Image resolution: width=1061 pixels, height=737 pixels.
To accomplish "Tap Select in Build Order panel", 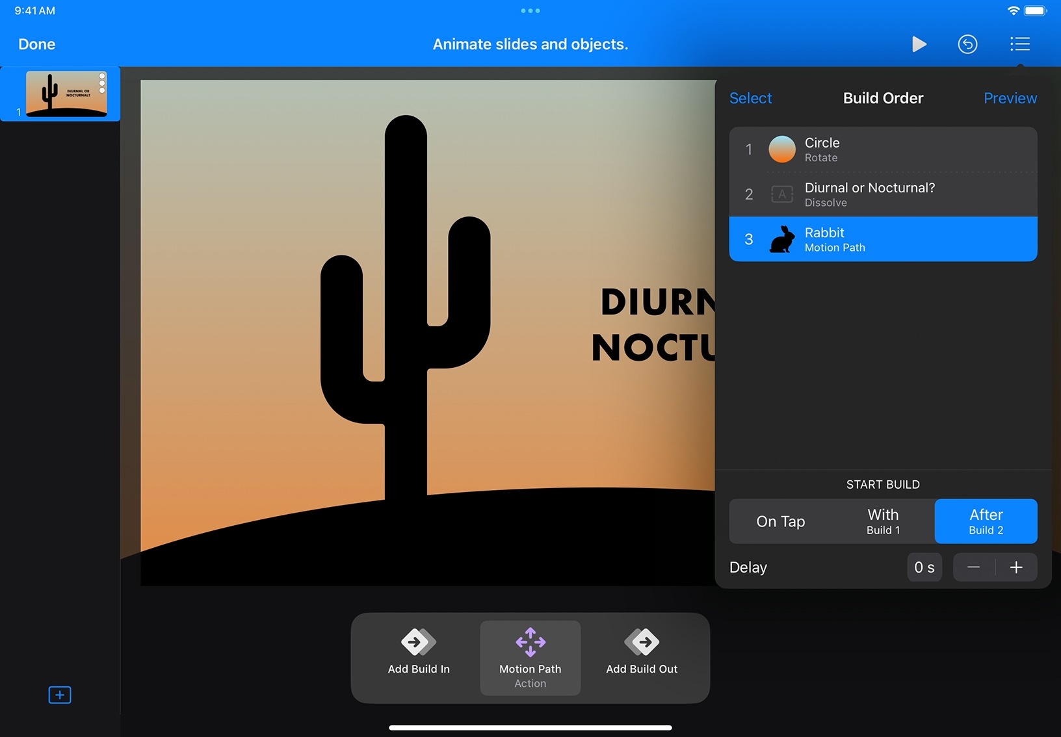I will (x=750, y=98).
